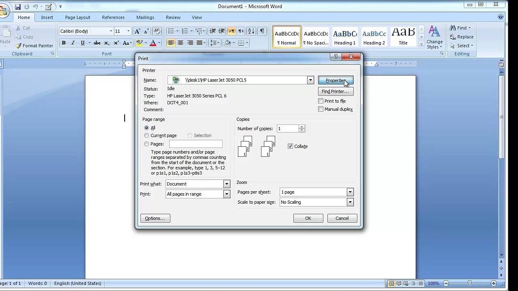Open the View tab
The image size is (518, 291).
[197, 17]
